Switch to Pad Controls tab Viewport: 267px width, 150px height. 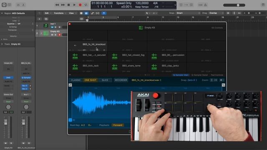click(217, 75)
